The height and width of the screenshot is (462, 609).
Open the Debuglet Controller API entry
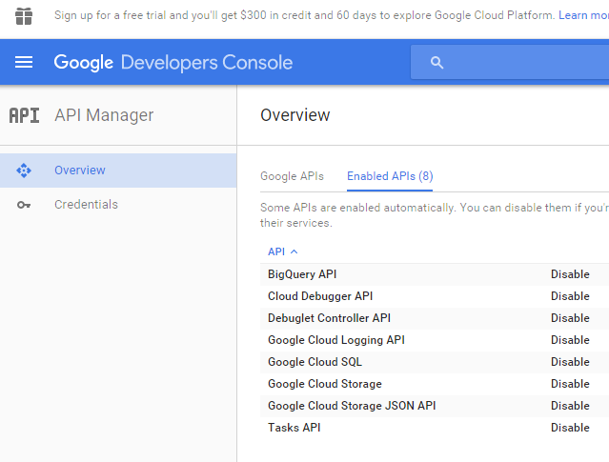[329, 318]
